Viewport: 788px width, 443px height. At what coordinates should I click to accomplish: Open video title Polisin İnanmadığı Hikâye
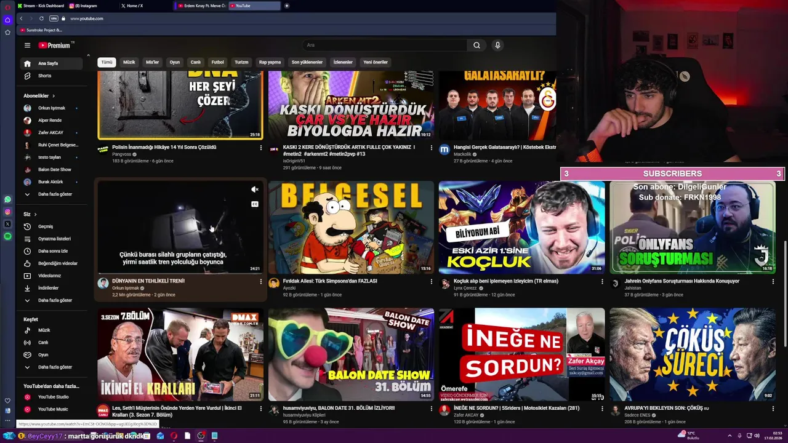(x=164, y=147)
